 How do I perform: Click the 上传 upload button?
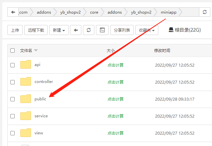tap(15, 30)
